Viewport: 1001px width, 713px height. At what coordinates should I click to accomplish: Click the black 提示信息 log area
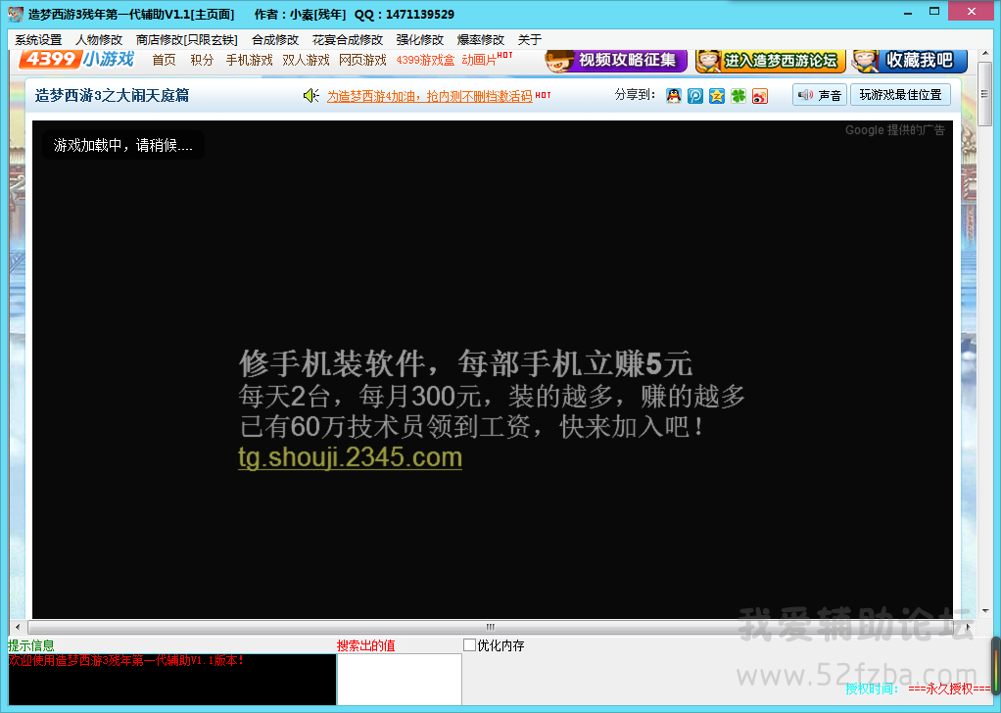click(171, 679)
